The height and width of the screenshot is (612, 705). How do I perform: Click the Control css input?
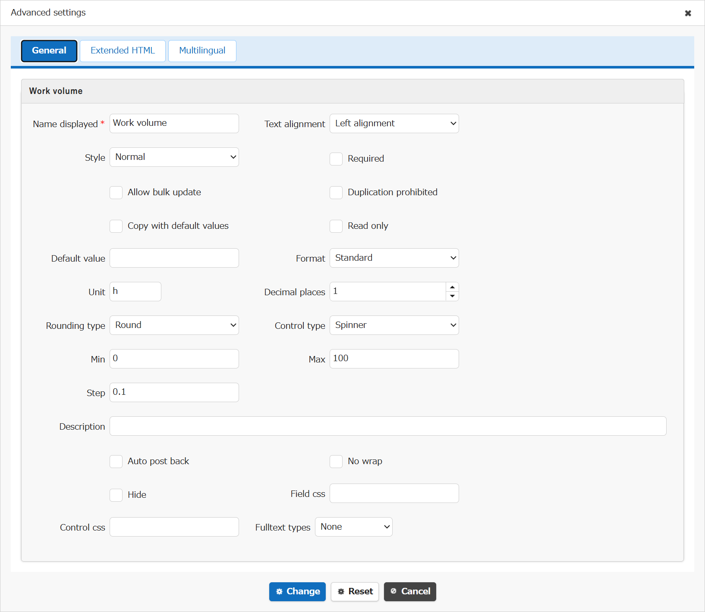[x=174, y=527]
